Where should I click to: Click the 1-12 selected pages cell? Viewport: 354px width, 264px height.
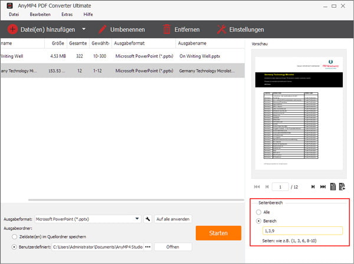point(97,71)
